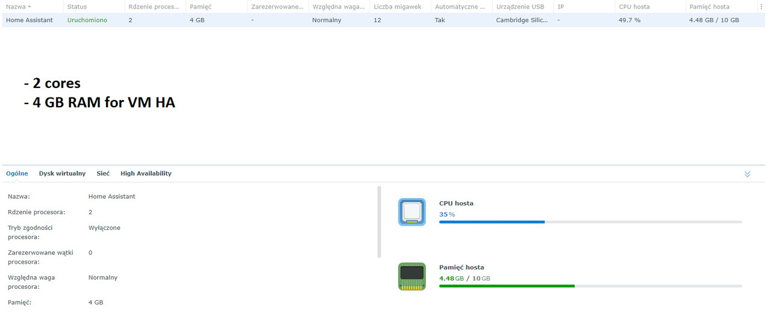Click the Home Assistant value beside Nazwa label
771x316 pixels.
pyautogui.click(x=112, y=196)
